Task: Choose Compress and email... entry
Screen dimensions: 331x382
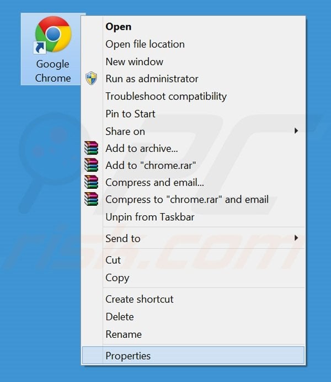Action: (x=194, y=183)
